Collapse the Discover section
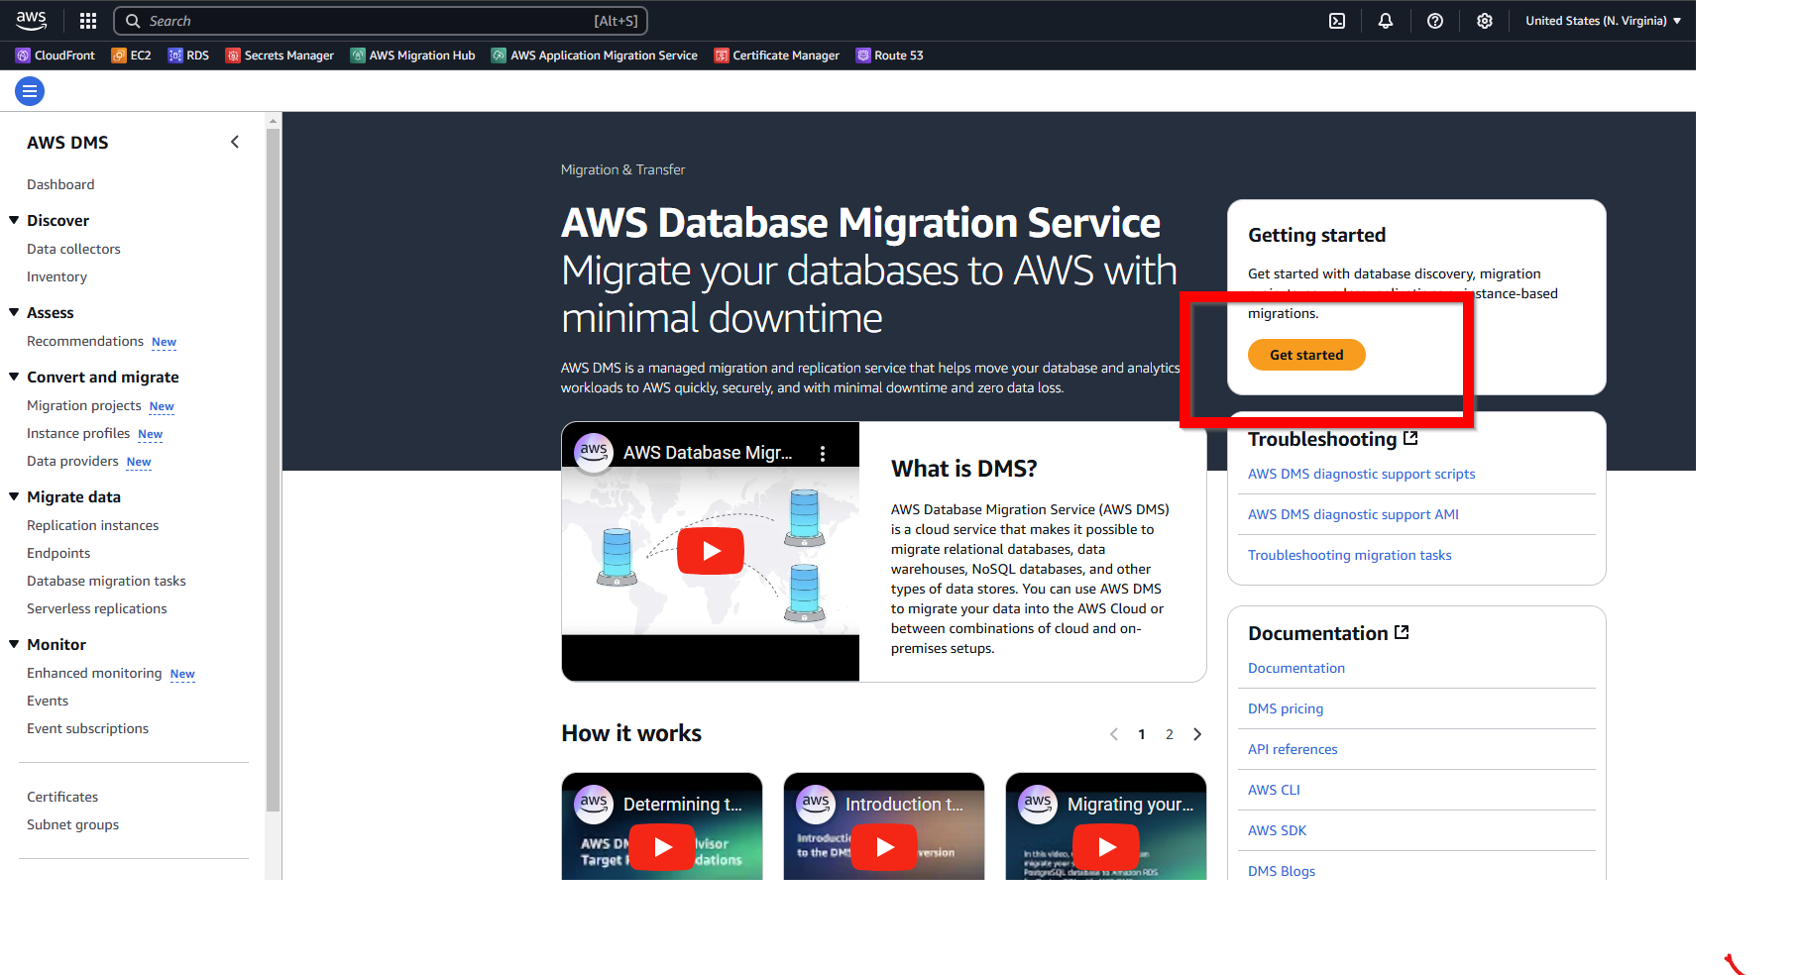 (14, 220)
